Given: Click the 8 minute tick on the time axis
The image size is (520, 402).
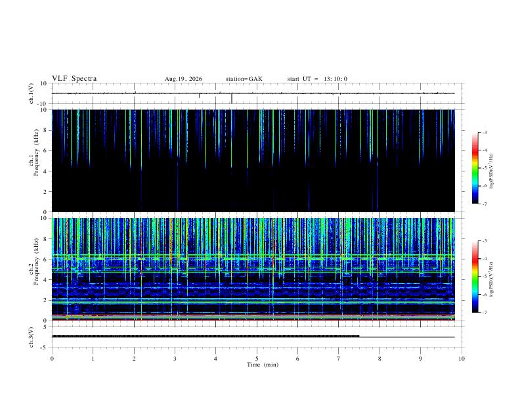Looking at the screenshot, I should pyautogui.click(x=379, y=359).
